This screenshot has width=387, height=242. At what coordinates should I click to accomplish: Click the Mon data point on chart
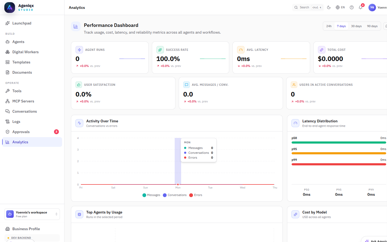coord(178,184)
